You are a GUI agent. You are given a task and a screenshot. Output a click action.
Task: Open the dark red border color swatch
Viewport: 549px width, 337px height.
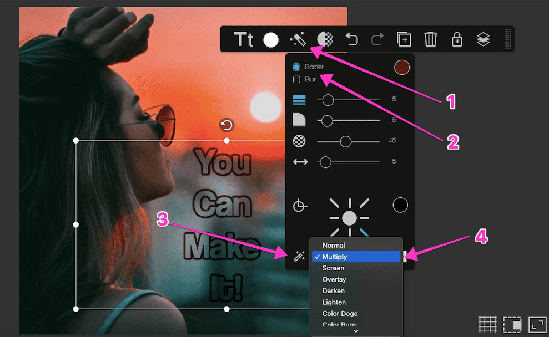(x=401, y=68)
